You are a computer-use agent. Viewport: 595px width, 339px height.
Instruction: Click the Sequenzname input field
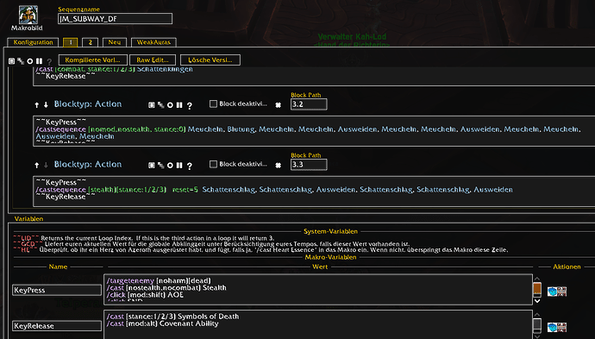coord(115,19)
